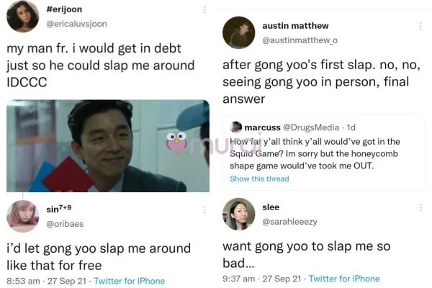The height and width of the screenshot is (288, 432).
Task: Open more options on austin matthew's tweet
Action: [x=420, y=26]
